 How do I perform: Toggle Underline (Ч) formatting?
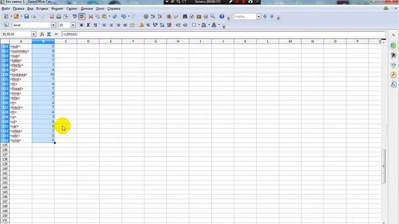point(95,25)
